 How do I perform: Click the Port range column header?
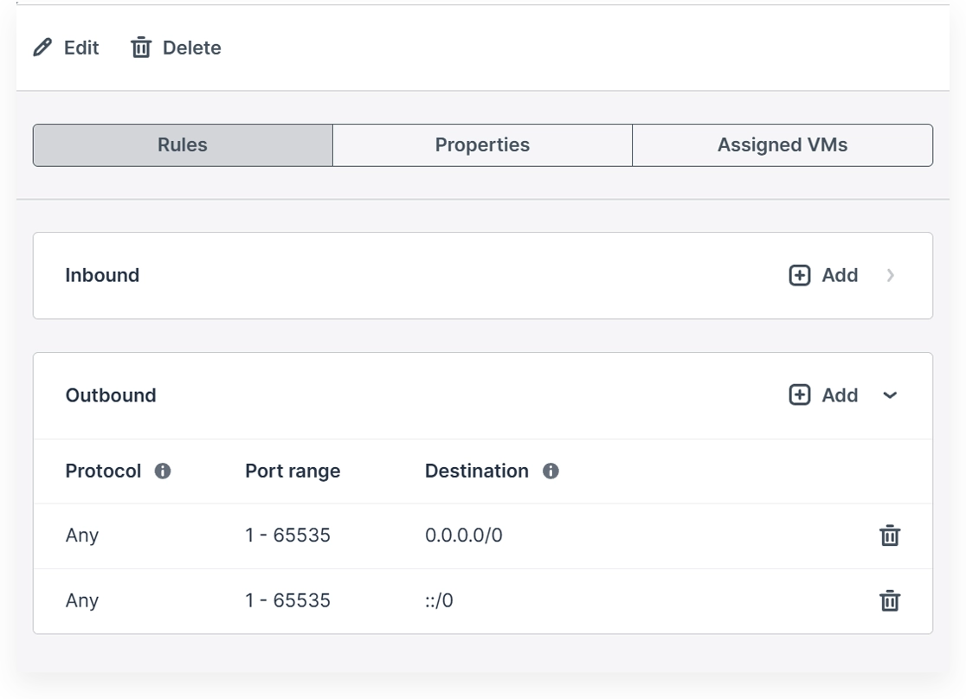[x=293, y=471]
